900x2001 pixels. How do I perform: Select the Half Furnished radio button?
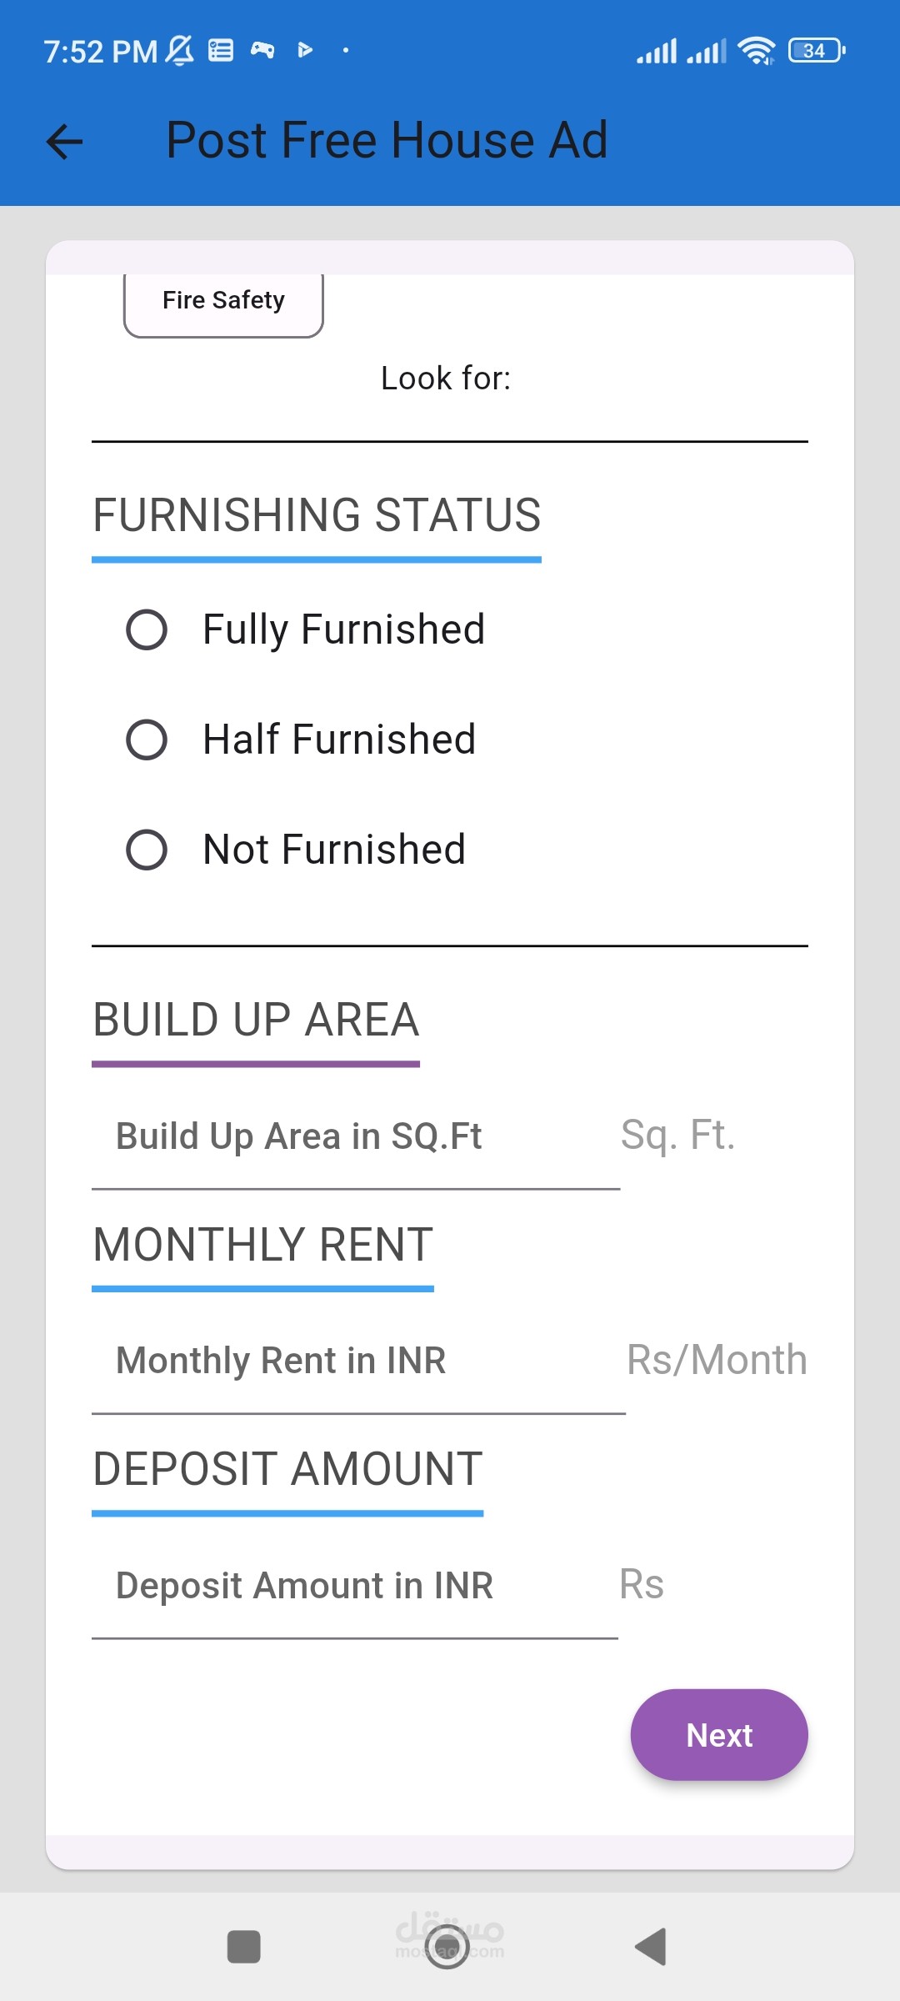click(147, 740)
